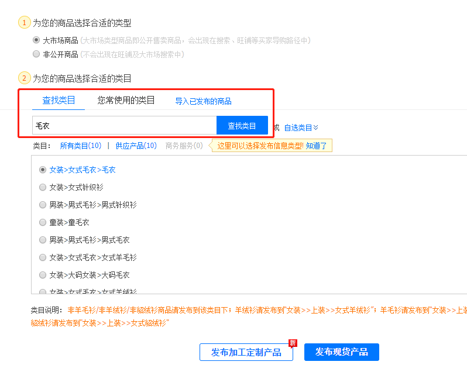Select 大市场商品 radio option
Screen dimensions: 467x365
(36, 40)
